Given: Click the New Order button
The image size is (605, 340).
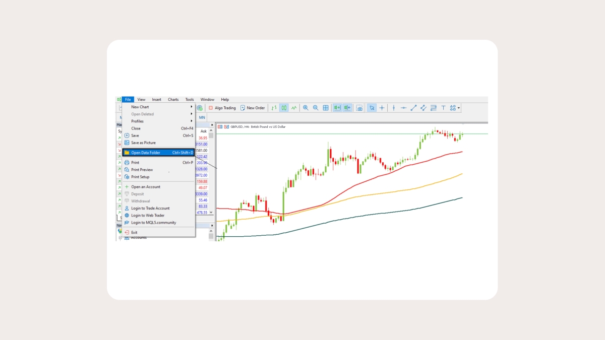Looking at the screenshot, I should 253,108.
